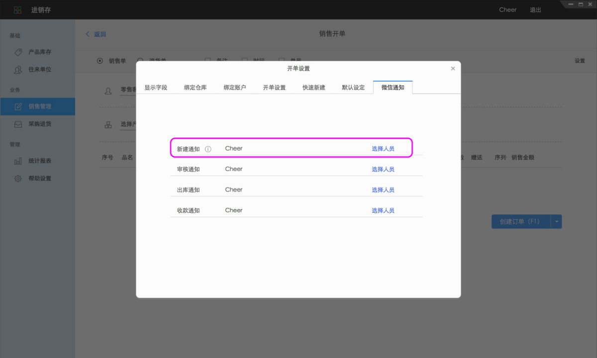This screenshot has width=597, height=358.
Task: Close the 开单设置 dialog
Action: pyautogui.click(x=453, y=69)
